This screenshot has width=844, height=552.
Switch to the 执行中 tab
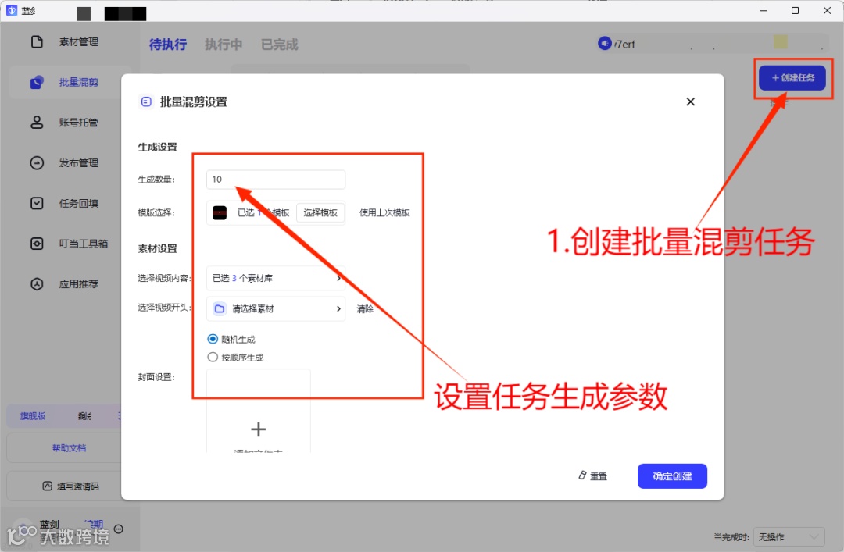click(224, 45)
